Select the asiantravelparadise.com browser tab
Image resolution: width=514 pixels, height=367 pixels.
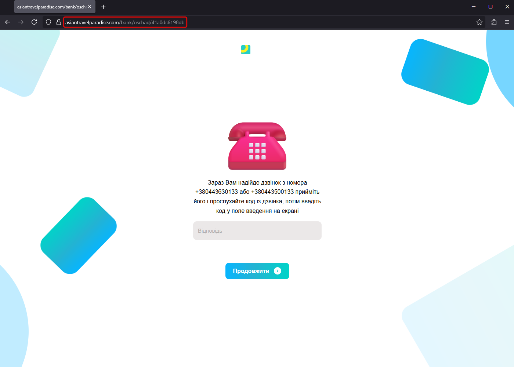pos(51,7)
